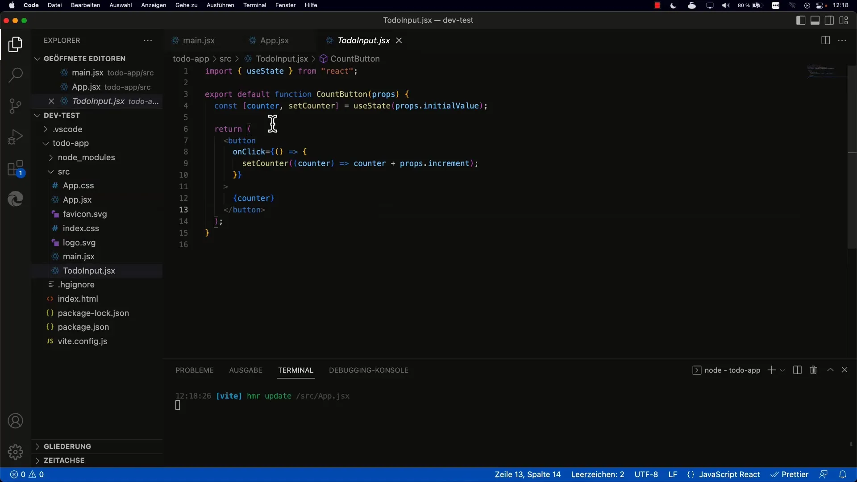857x482 pixels.
Task: Switch to main.jsx editor tab
Action: (199, 41)
